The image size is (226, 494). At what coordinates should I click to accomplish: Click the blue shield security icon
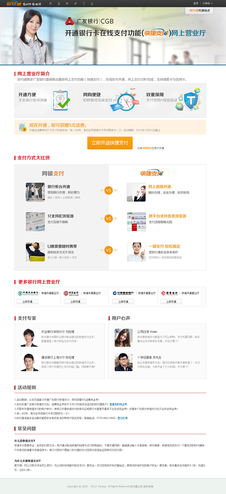[x=187, y=100]
